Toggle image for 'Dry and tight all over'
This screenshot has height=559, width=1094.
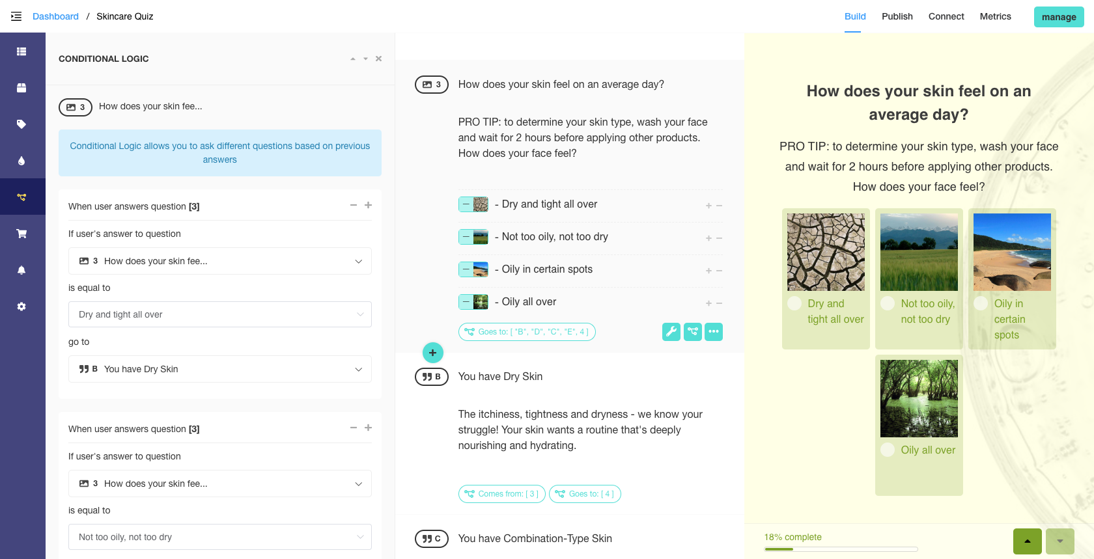473,204
